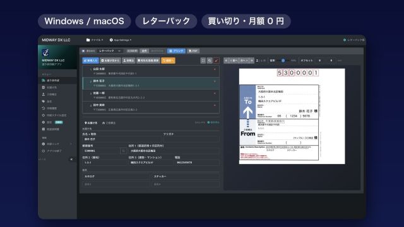The image size is (404, 227).
Task: Select the recipient row with 愛知県 address
Action: coord(151,95)
